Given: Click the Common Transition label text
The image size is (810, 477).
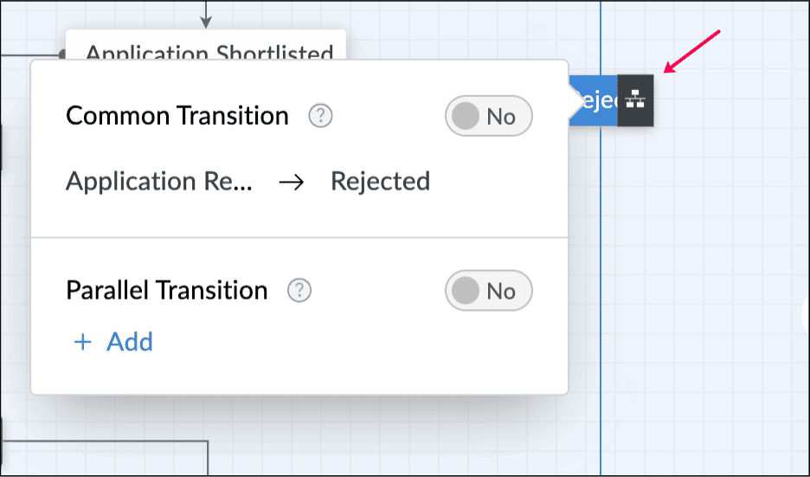Looking at the screenshot, I should pyautogui.click(x=177, y=116).
